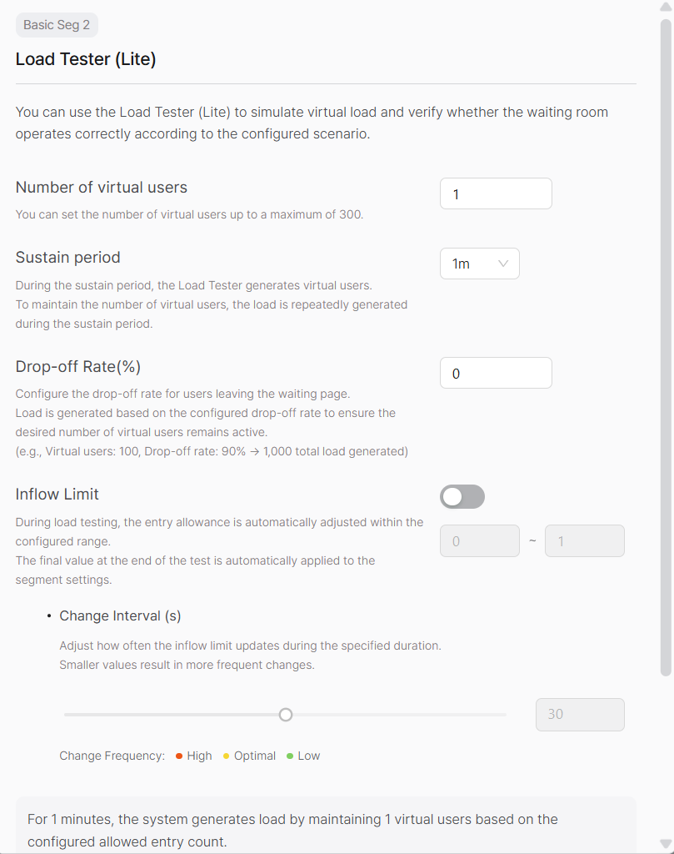Viewport: 674px width, 854px height.
Task: Click the inflow limit upper bound field
Action: pos(584,540)
